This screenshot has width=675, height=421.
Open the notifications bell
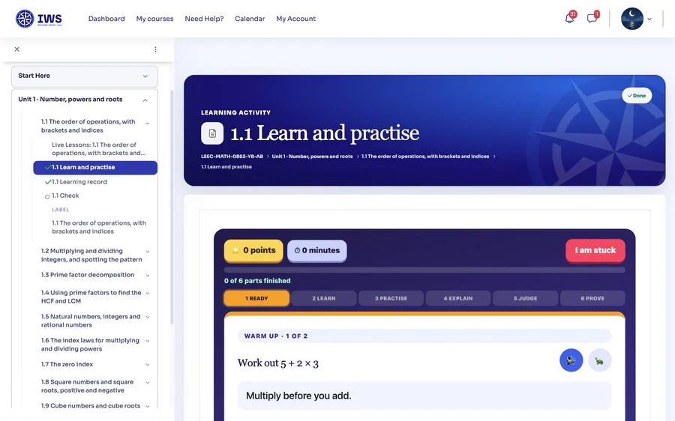[569, 19]
